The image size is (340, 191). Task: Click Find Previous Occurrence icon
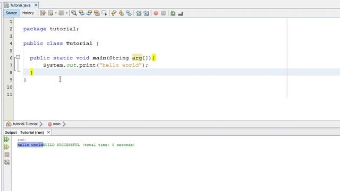click(81, 13)
